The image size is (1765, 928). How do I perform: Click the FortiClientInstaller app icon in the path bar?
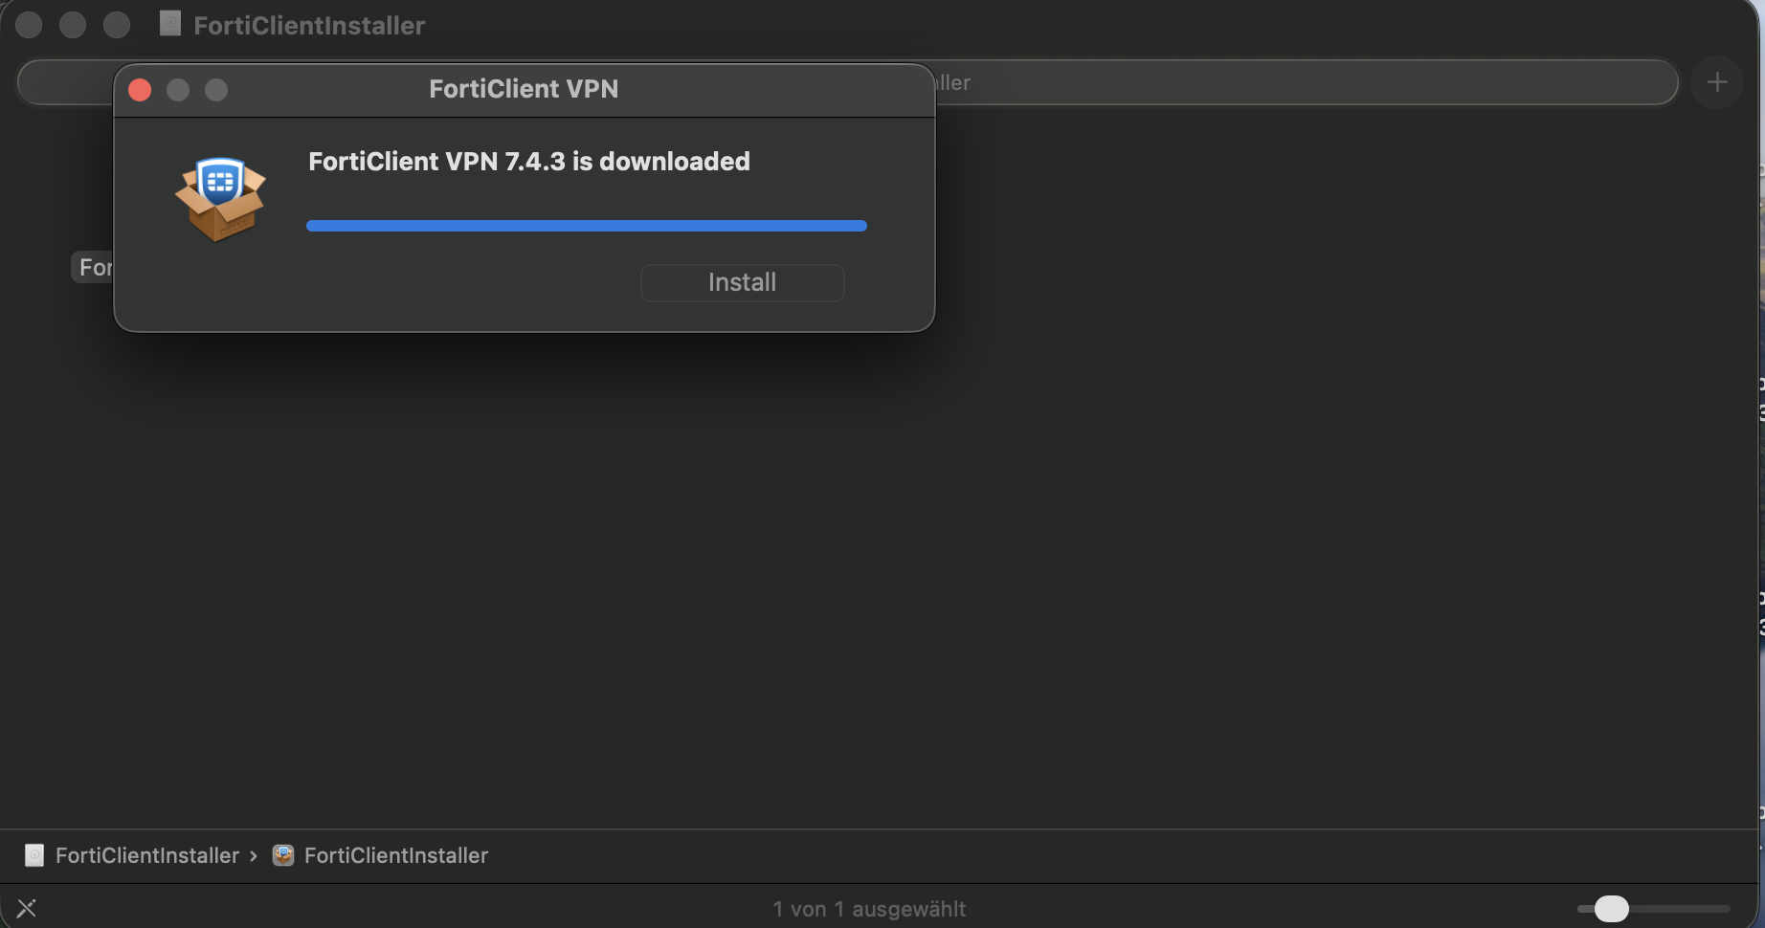tap(283, 855)
